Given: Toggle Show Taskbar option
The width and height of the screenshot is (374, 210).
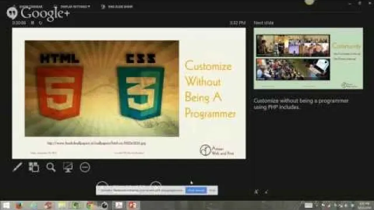Looking at the screenshot, I should [x=31, y=6].
